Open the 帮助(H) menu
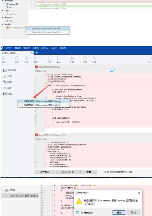152x216 pixels. 63,48
